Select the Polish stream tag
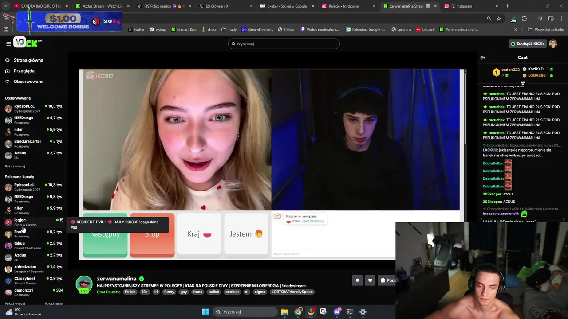 [130, 292]
